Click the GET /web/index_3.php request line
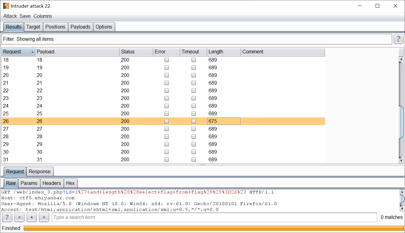The width and height of the screenshot is (405, 233). click(x=138, y=192)
